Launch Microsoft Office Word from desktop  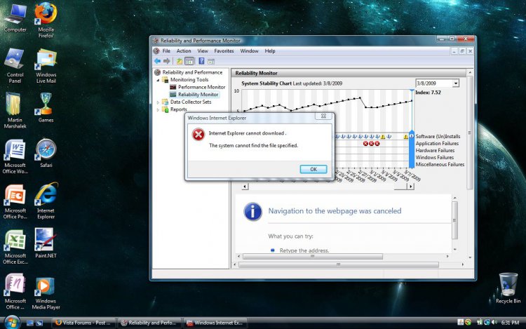click(x=15, y=156)
